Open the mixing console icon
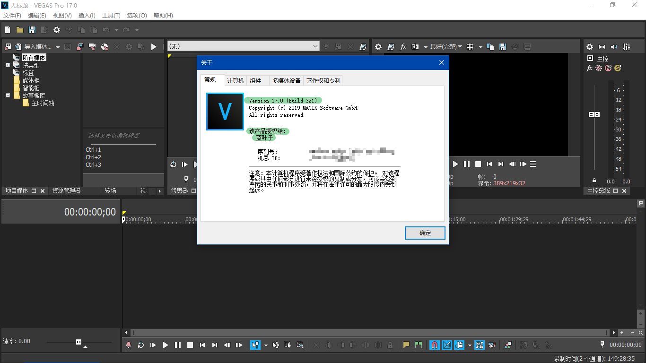 tap(627, 47)
